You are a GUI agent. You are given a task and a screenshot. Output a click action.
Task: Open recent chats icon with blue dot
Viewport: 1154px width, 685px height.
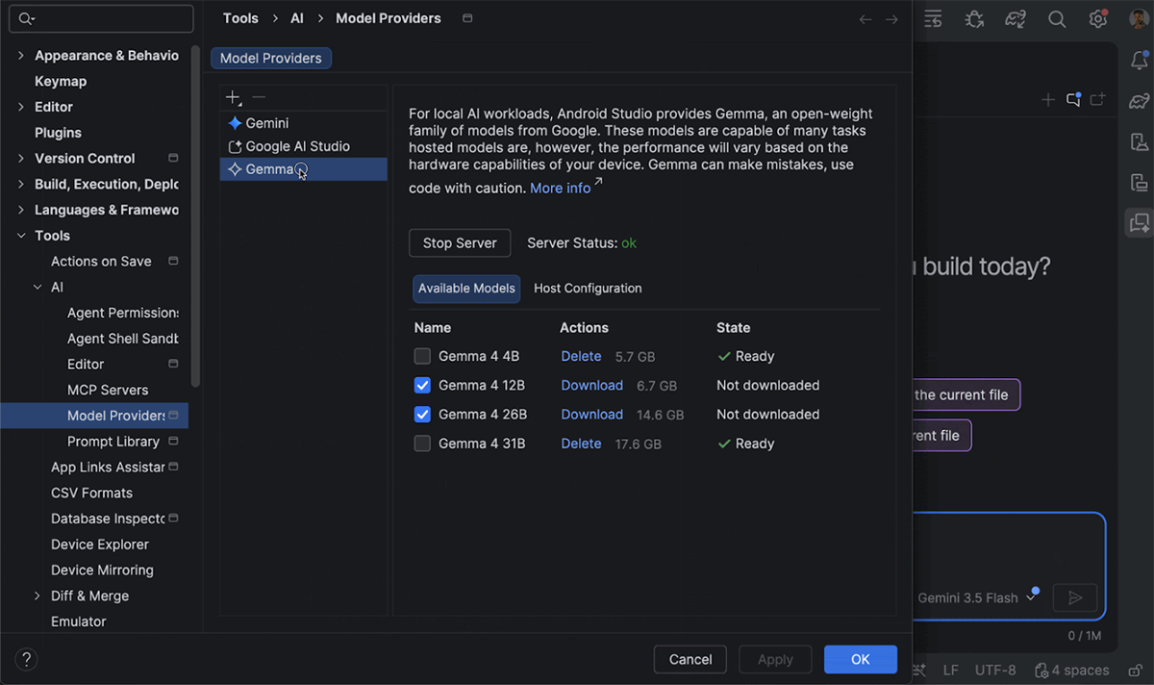tap(1073, 99)
